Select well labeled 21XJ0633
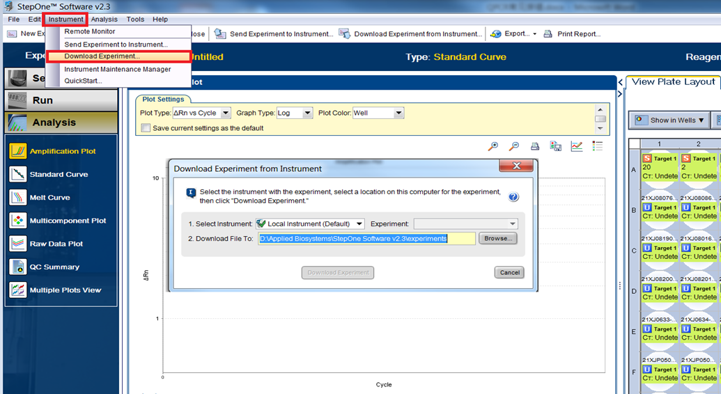Screen dimensions: 721x394 (x=660, y=330)
